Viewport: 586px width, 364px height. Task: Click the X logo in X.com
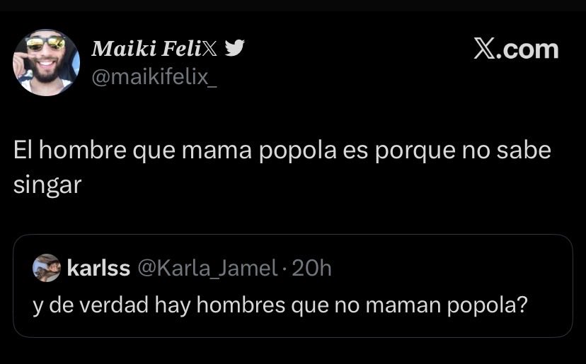click(x=485, y=49)
